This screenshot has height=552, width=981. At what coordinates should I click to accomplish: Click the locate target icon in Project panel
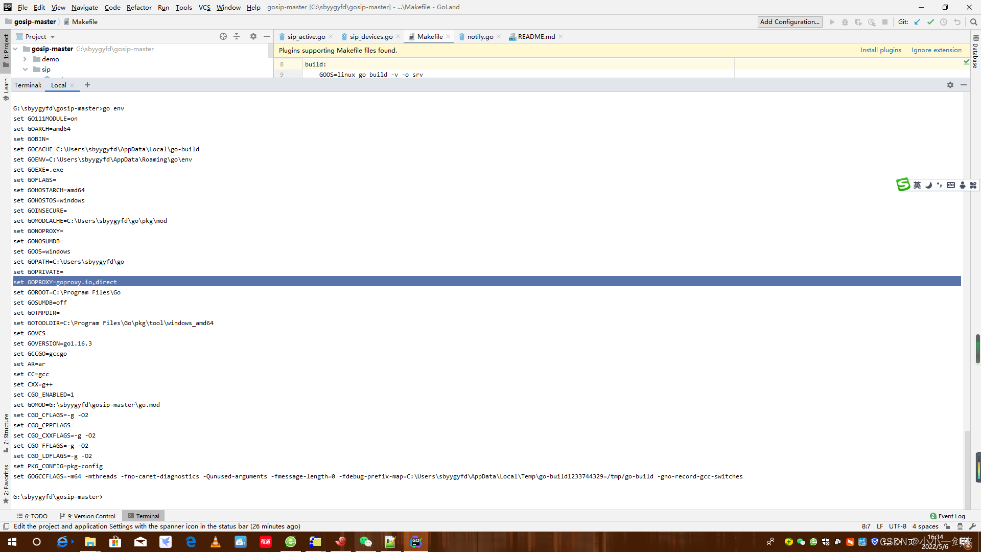tap(223, 36)
